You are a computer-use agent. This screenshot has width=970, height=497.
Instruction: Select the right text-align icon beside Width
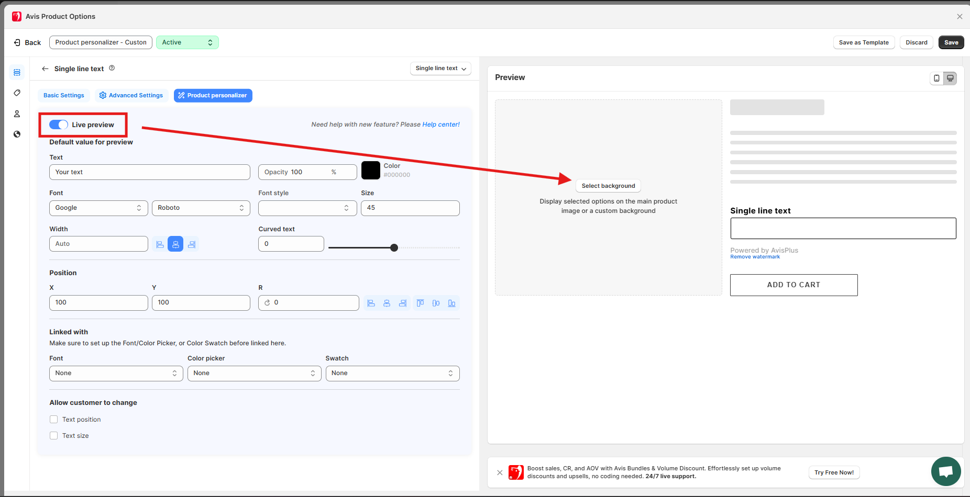point(192,244)
